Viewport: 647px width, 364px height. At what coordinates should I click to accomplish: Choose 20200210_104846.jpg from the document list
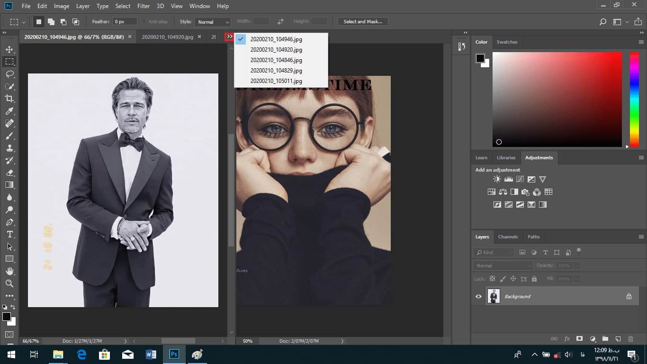point(276,60)
